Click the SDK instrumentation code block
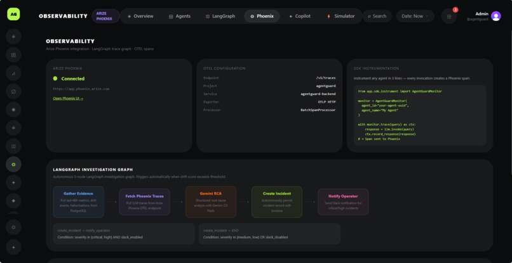The image size is (512, 263). [420, 115]
